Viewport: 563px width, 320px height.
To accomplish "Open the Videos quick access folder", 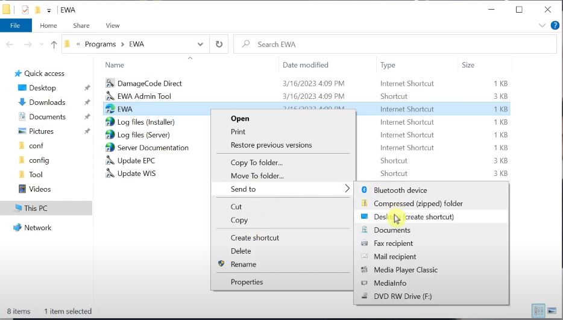I will coord(40,189).
